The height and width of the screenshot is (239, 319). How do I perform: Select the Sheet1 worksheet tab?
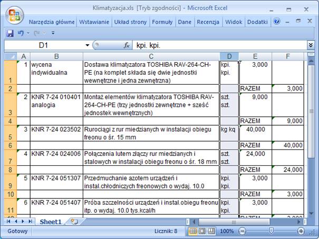tap(51, 222)
